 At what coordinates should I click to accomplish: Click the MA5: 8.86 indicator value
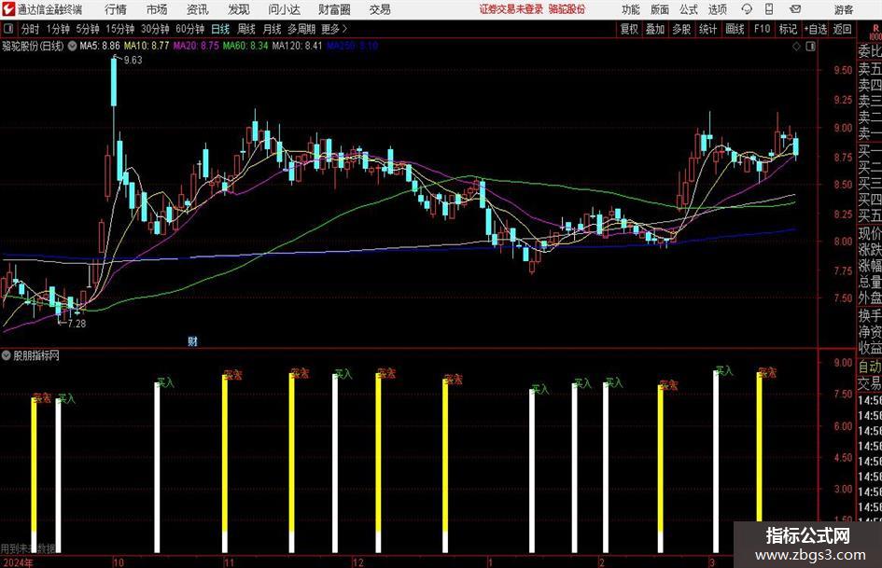100,46
